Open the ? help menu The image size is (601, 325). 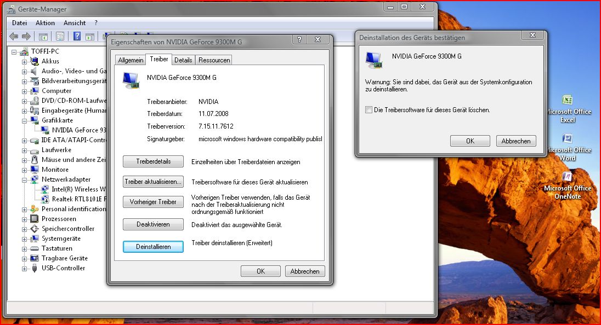click(x=96, y=23)
